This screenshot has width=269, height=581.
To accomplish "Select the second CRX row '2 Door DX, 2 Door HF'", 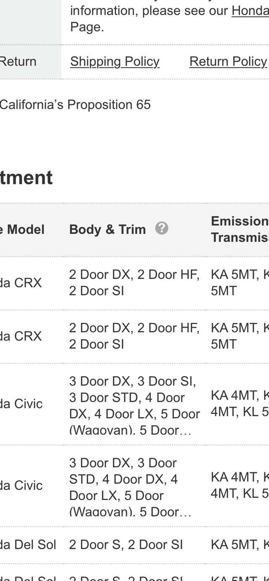I will [x=134, y=328].
